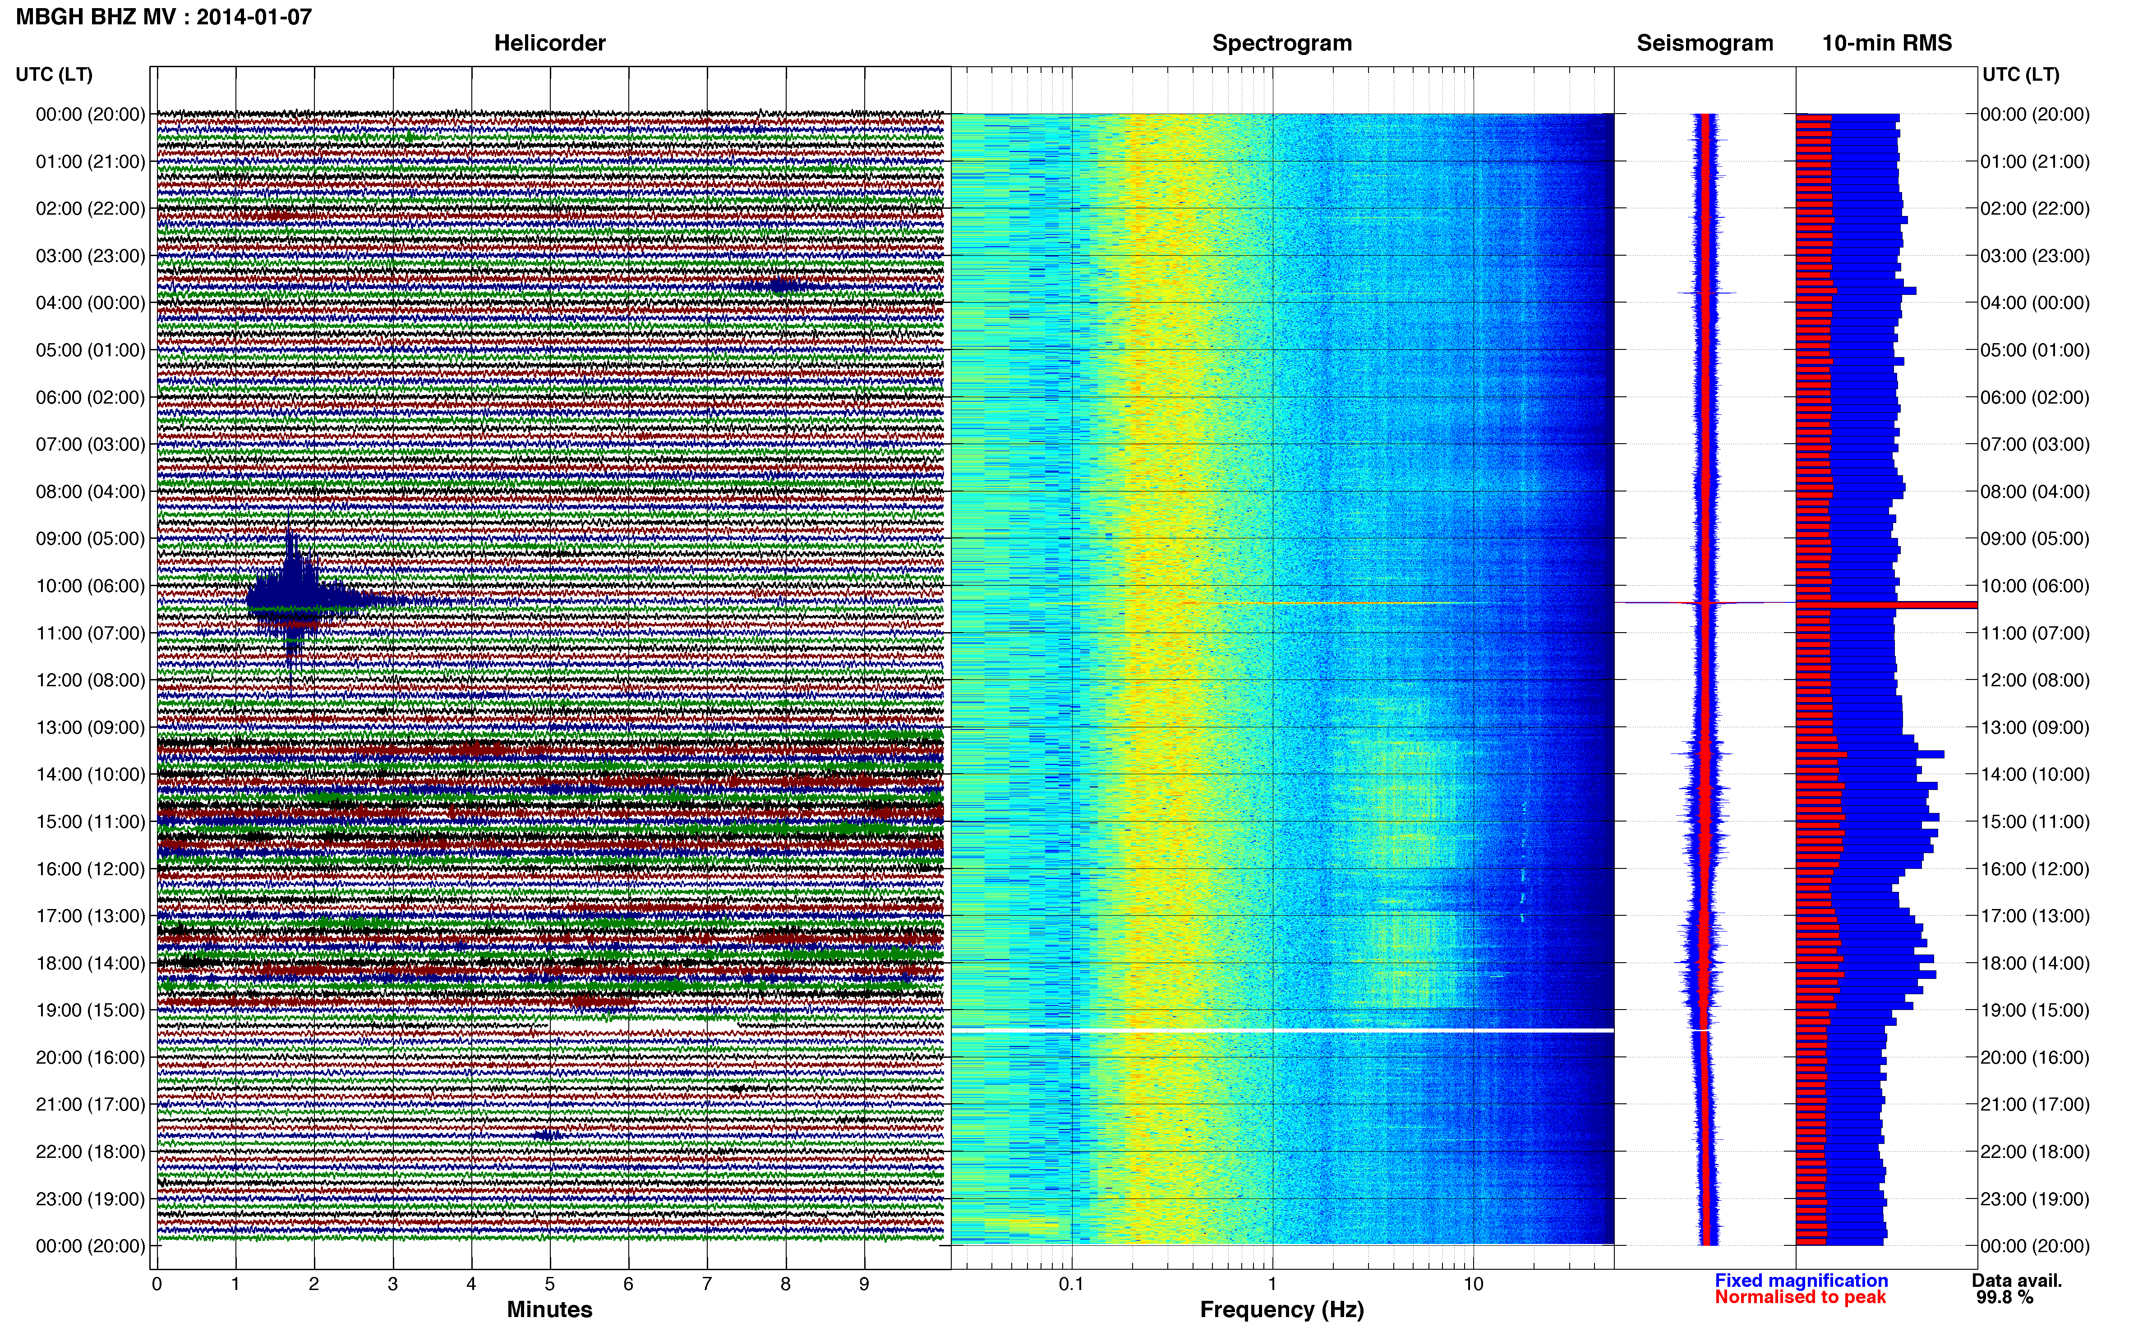This screenshot has width=2138, height=1336.
Task: Click the title 'MBGH BHZ MV : 2014-01-07'
Action: pos(164,17)
